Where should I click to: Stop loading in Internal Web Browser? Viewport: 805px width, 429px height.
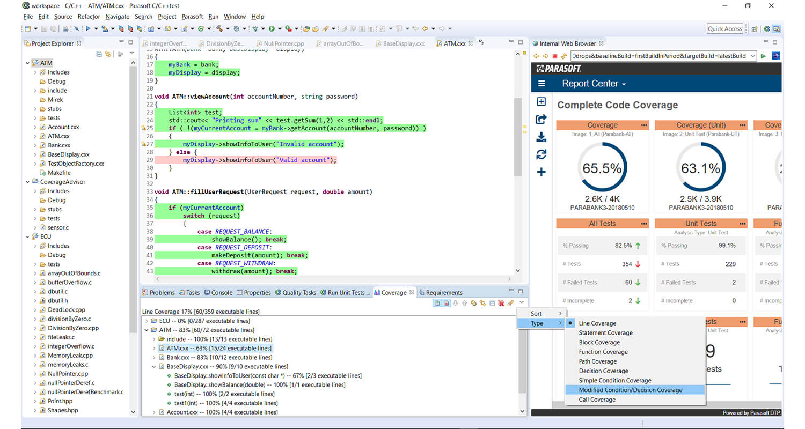pyautogui.click(x=555, y=56)
